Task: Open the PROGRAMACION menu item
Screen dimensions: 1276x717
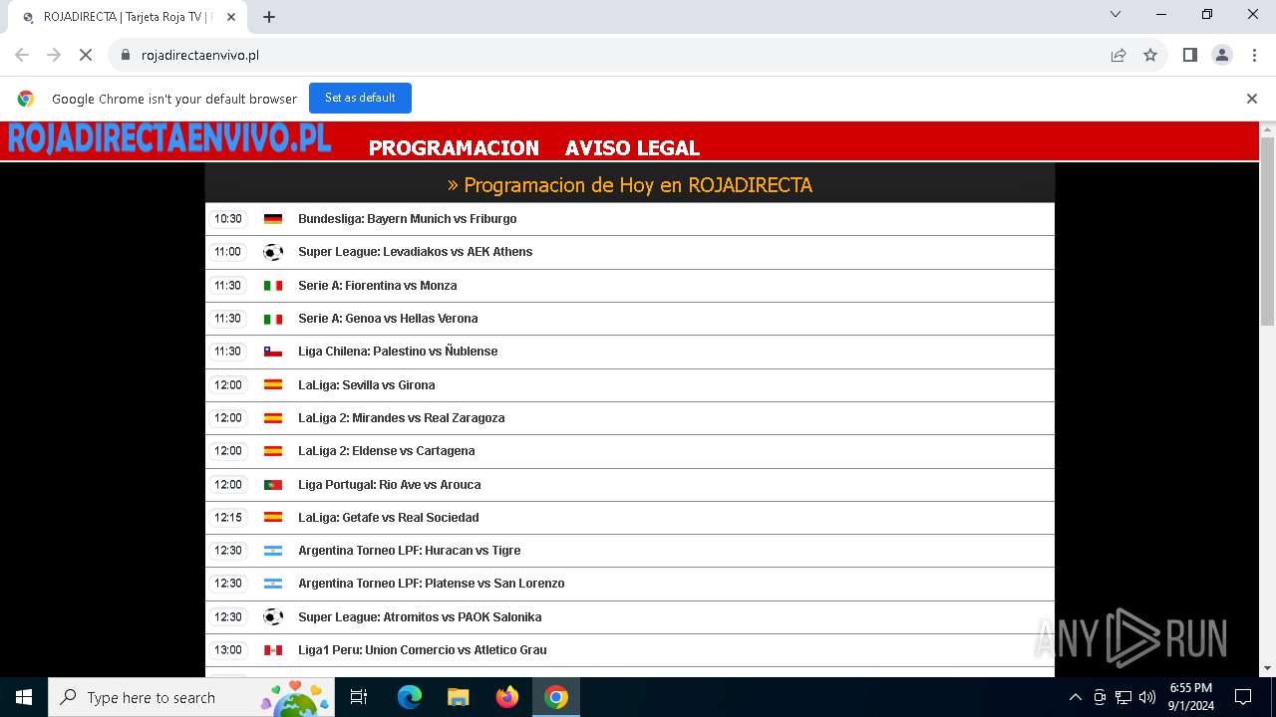Action: click(454, 147)
